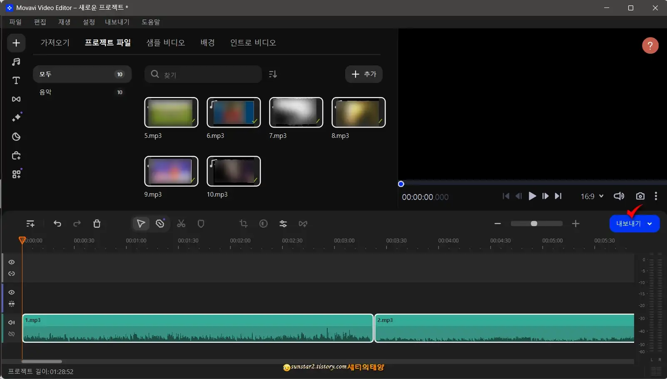
Task: Expand the export options dropdown arrow
Action: pyautogui.click(x=650, y=223)
